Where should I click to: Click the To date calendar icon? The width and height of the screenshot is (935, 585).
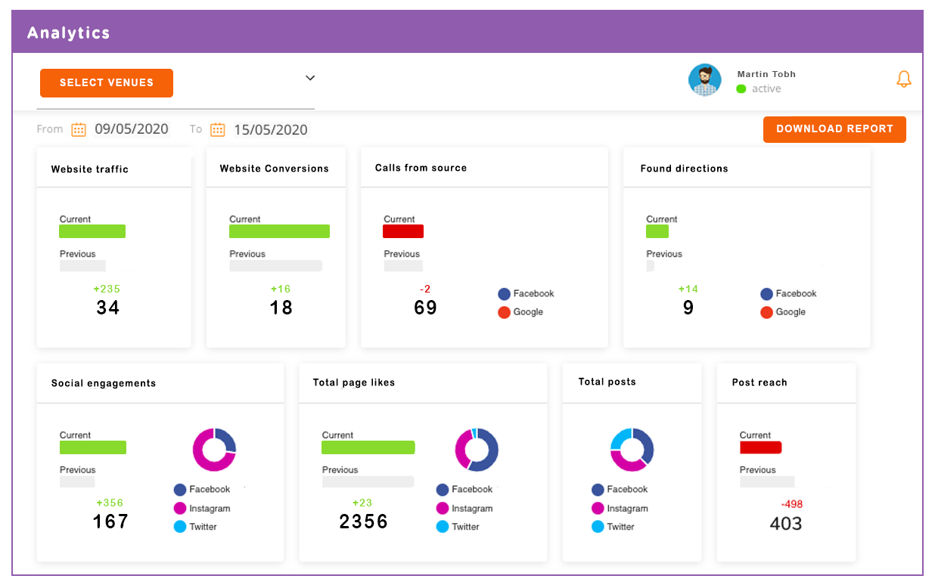tap(218, 129)
